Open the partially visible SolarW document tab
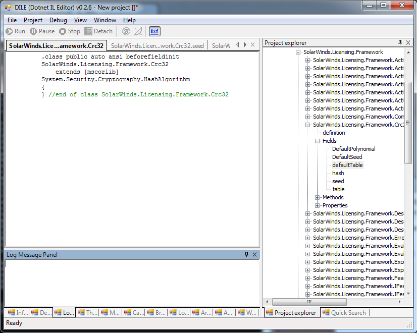This screenshot has width=417, height=333. [x=221, y=46]
